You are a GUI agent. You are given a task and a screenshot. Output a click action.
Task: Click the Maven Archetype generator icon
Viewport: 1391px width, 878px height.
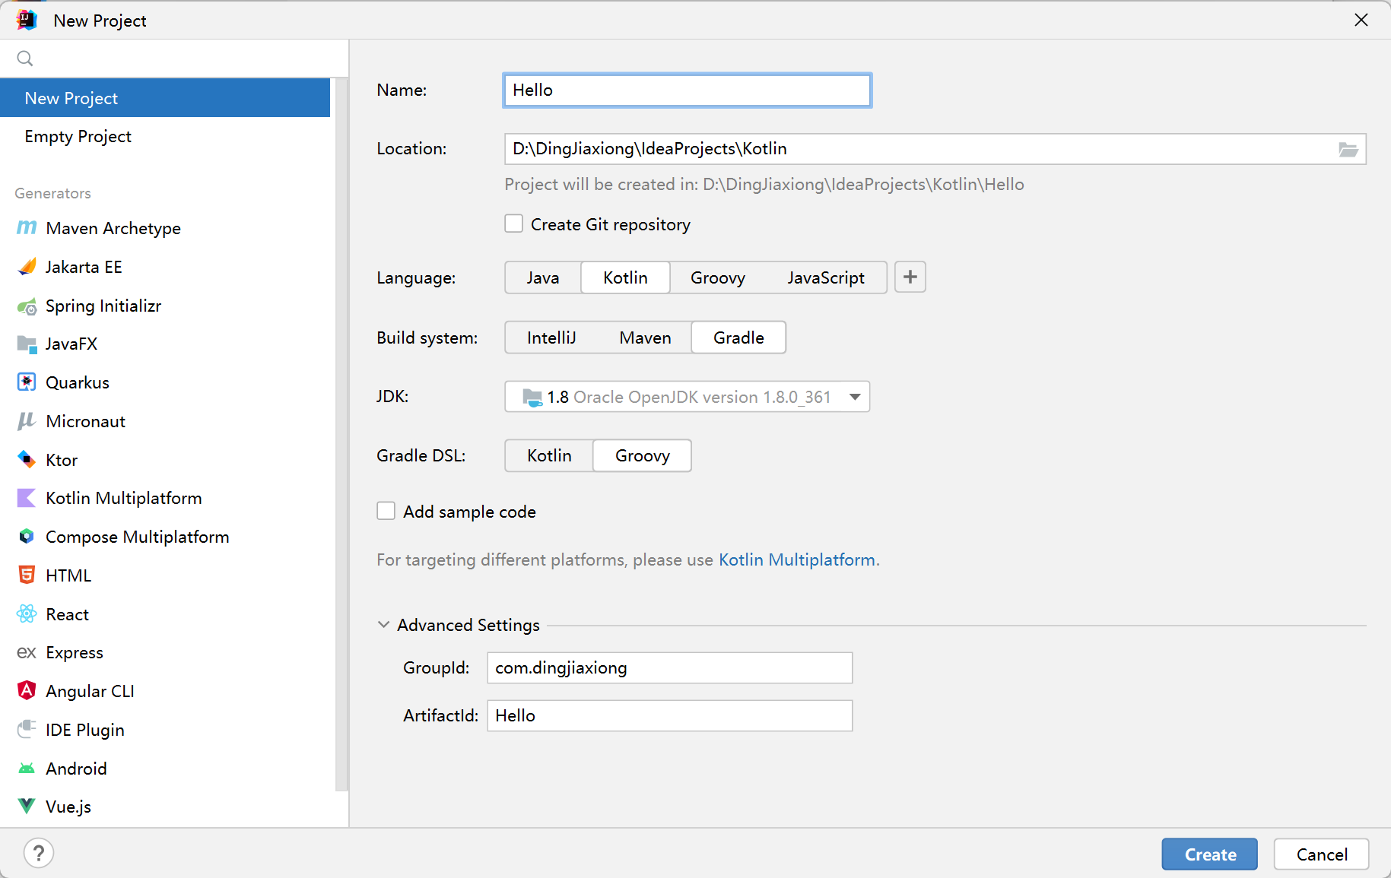[x=27, y=228]
